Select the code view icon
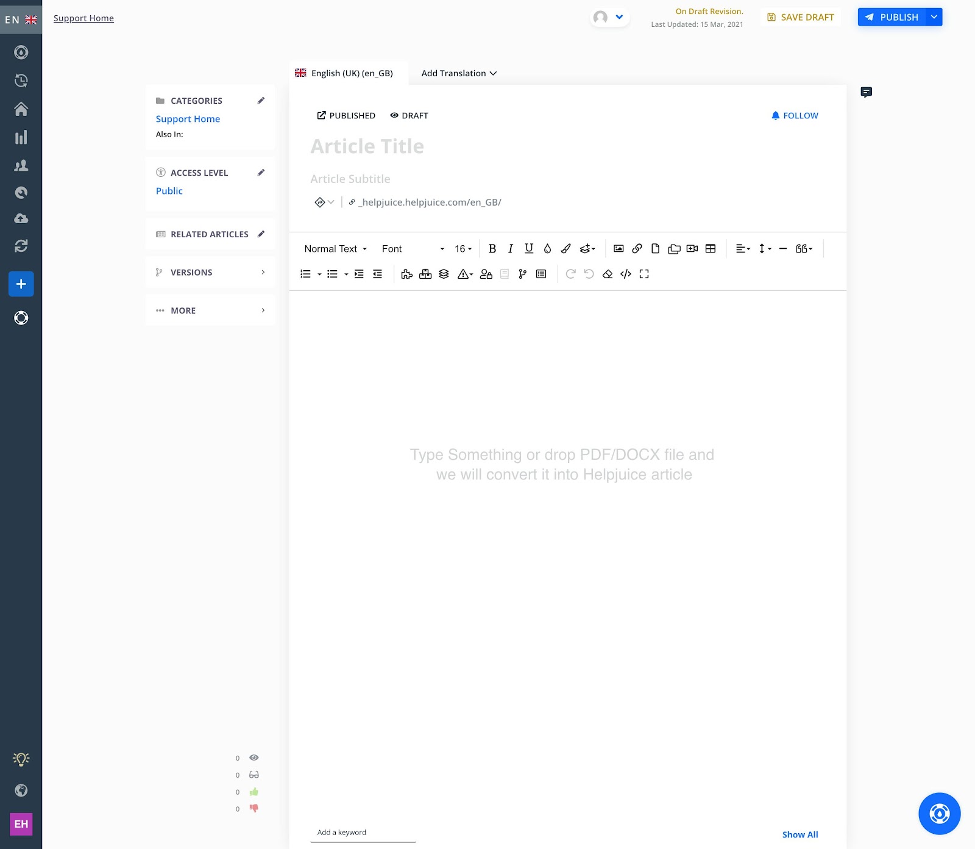Viewport: 975px width, 849px height. pos(625,274)
